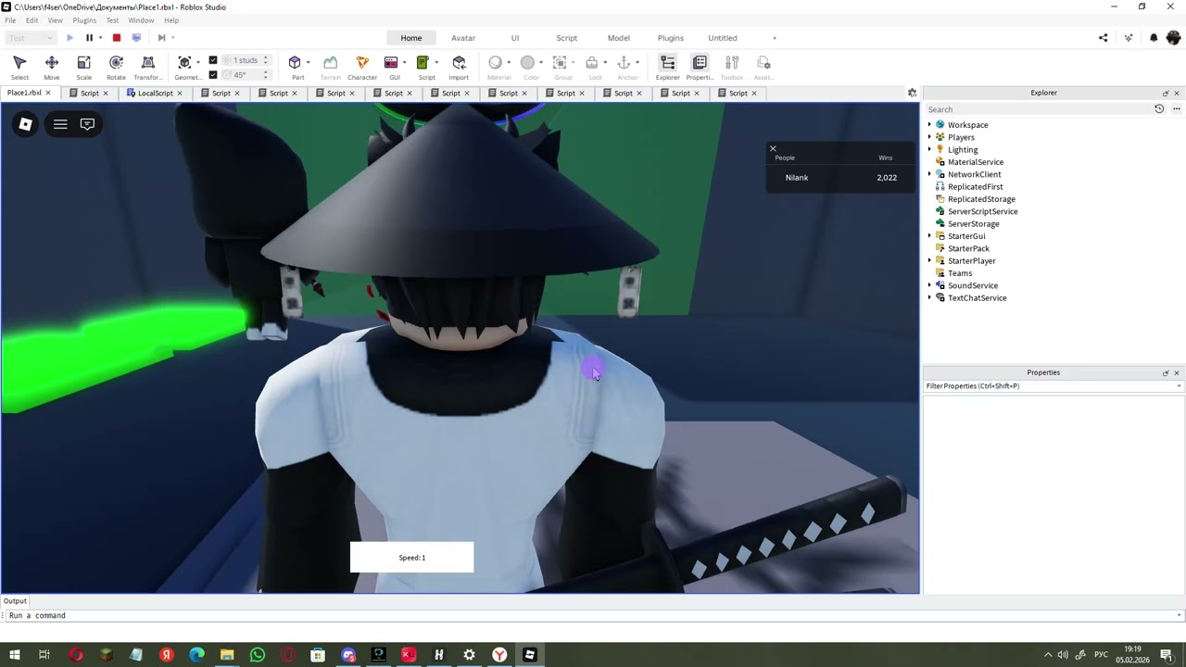1186x667 pixels.
Task: Click the share collaborate icon
Action: tap(1103, 38)
